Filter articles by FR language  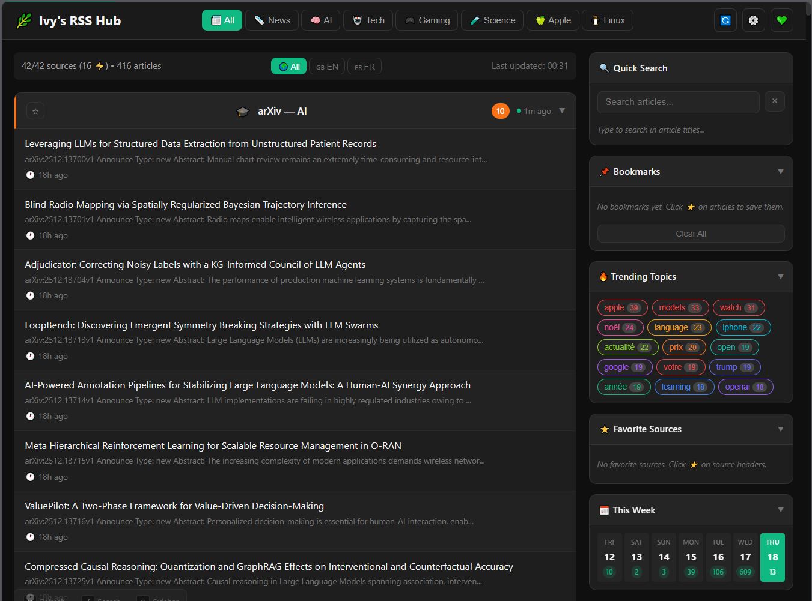[x=364, y=67]
